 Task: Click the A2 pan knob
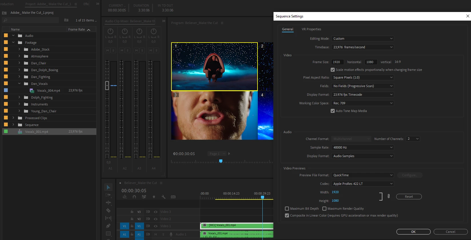coord(125,31)
